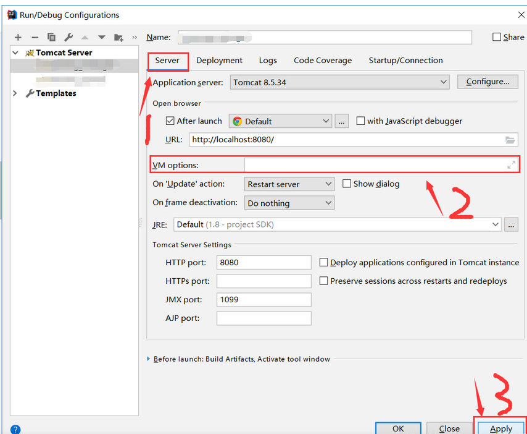Click the Templates wrench icon

pyautogui.click(x=30, y=93)
